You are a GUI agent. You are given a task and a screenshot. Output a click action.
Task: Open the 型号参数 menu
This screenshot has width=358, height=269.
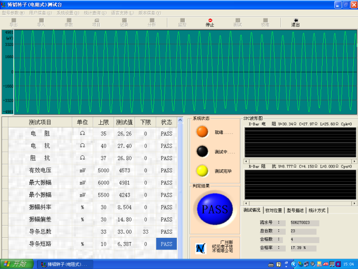[x=13, y=12]
